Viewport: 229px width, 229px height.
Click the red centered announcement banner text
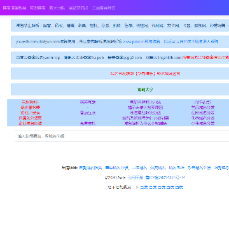point(146,74)
